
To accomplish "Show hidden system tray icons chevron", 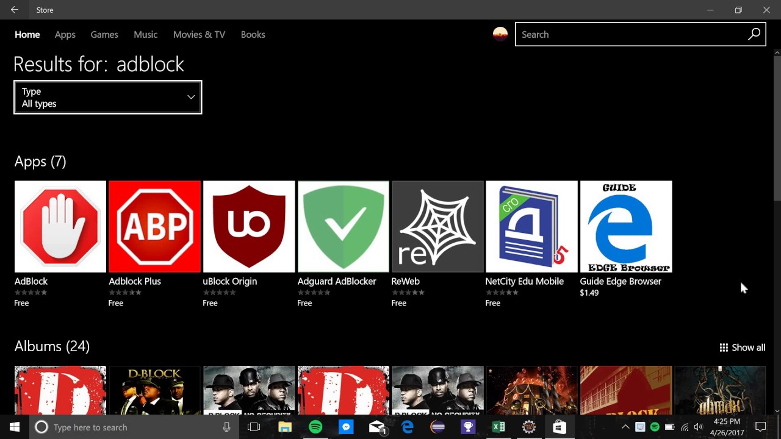I will tap(625, 427).
